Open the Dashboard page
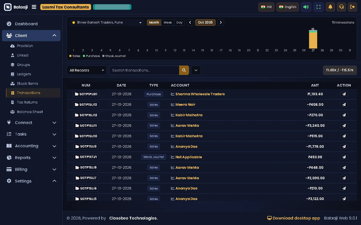361x225 pixels. coord(31,24)
